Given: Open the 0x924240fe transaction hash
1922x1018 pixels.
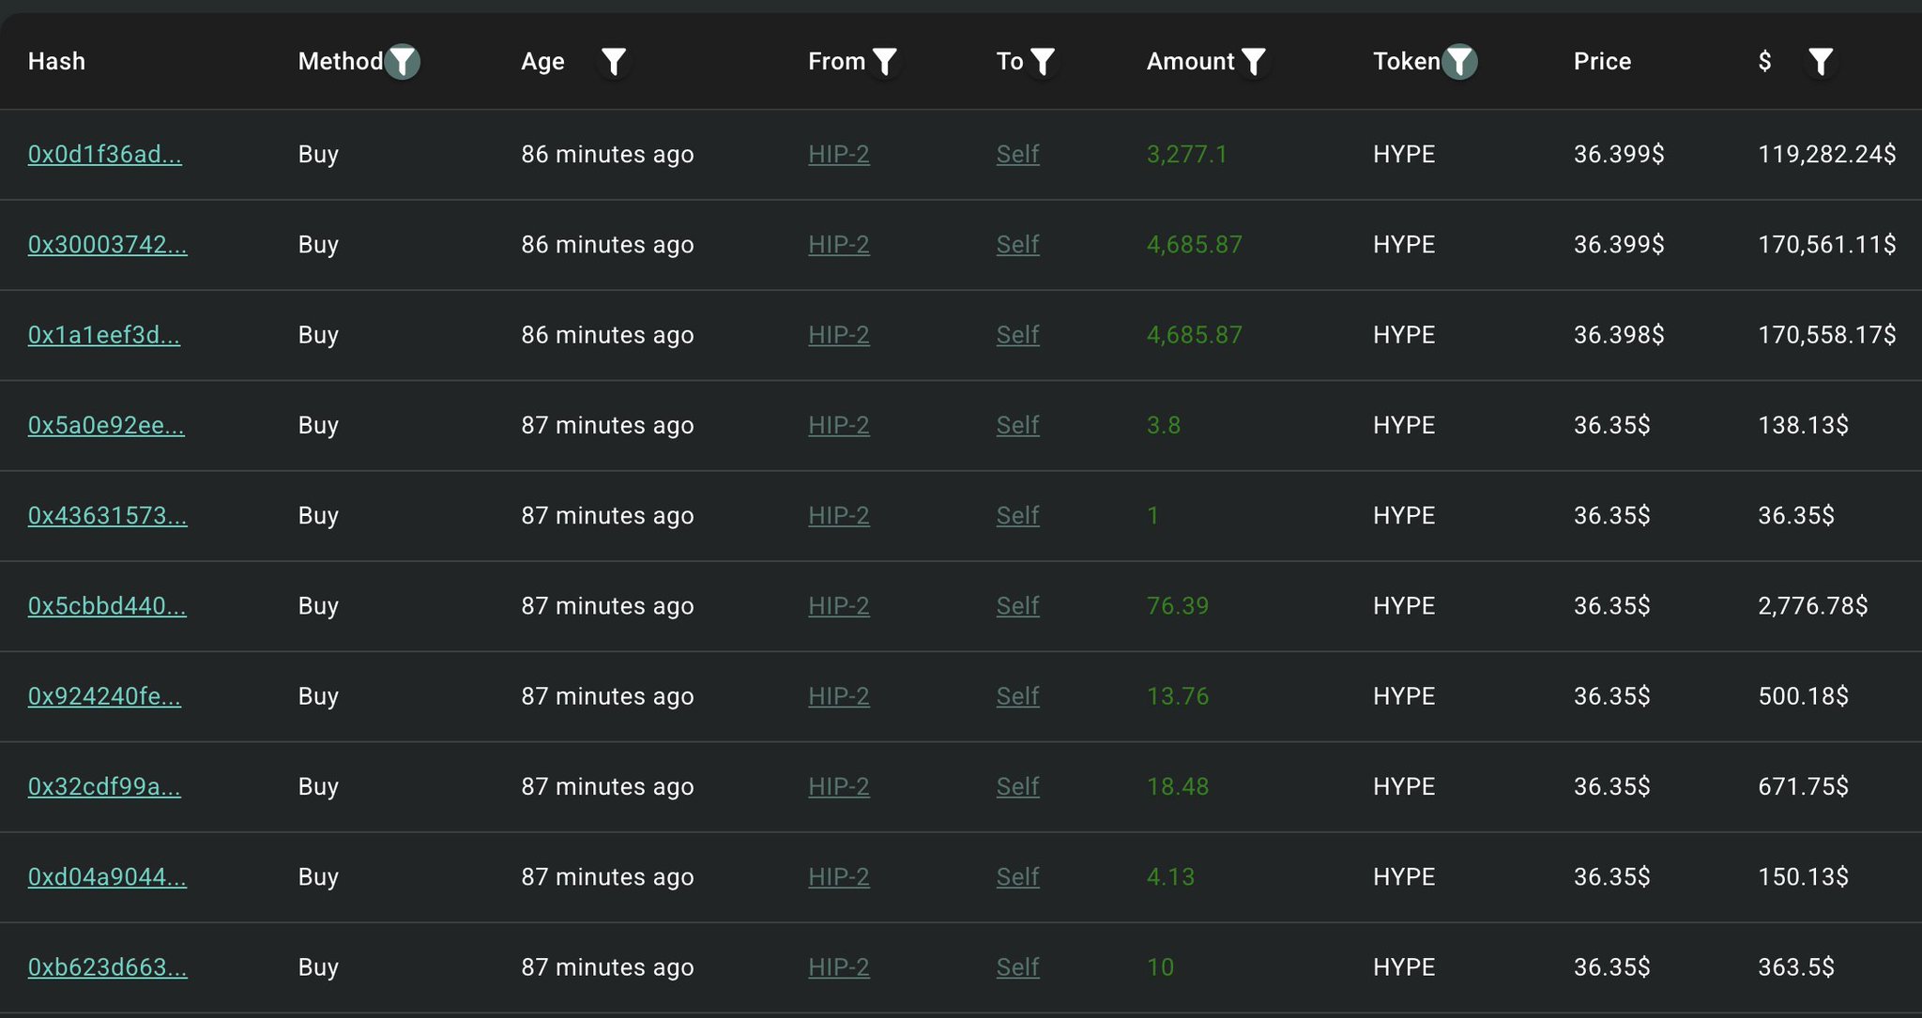Looking at the screenshot, I should (x=104, y=696).
